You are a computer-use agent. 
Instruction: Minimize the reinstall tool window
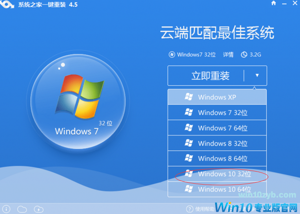(284, 4)
